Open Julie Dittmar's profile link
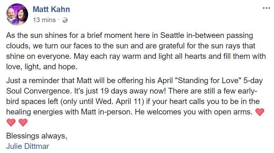This screenshot has width=274, height=153. click(27, 146)
